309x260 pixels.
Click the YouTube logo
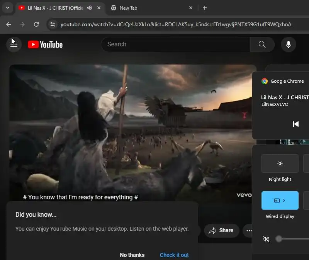[45, 44]
